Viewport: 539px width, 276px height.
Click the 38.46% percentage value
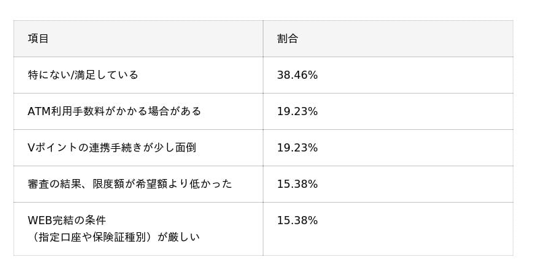pyautogui.click(x=297, y=75)
